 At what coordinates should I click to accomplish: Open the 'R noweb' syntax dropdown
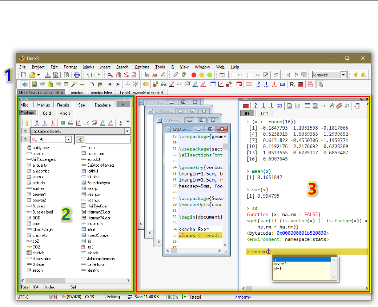tap(343, 75)
